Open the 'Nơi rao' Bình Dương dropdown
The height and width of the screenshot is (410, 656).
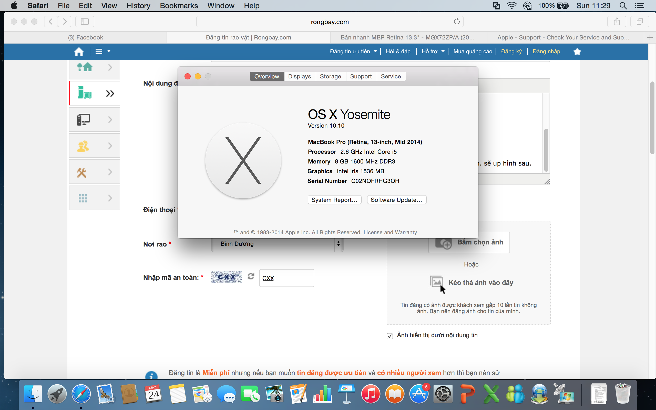coord(277,244)
